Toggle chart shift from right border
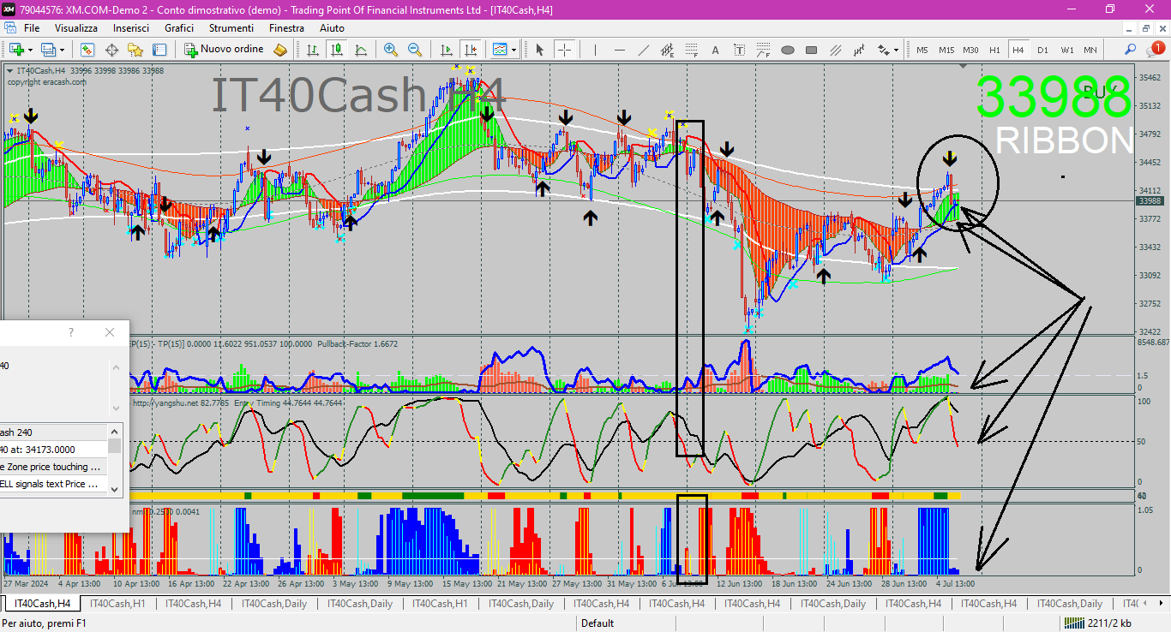Image resolution: width=1171 pixels, height=632 pixels. (469, 50)
